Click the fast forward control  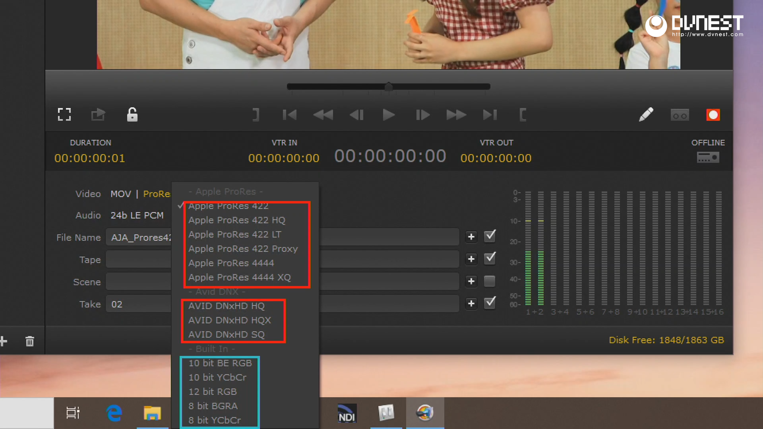point(456,115)
